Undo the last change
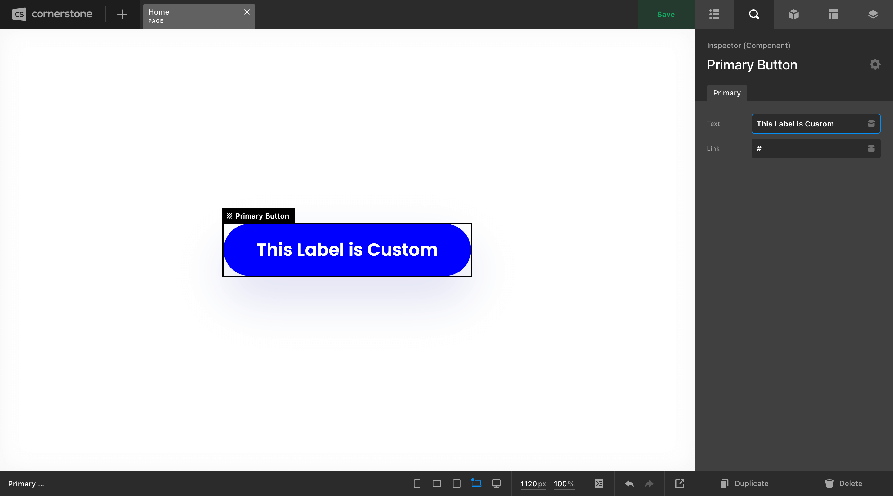The image size is (893, 496). (629, 484)
